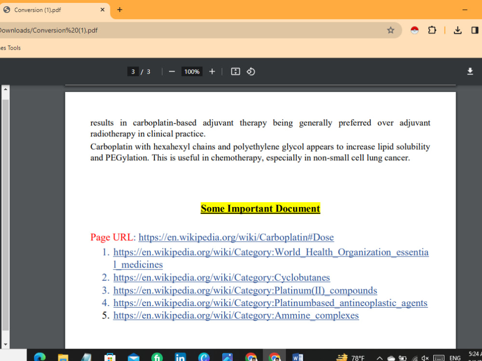This screenshot has height=361, width=482.
Task: Click the Some Important Document heading
Action: (260, 208)
